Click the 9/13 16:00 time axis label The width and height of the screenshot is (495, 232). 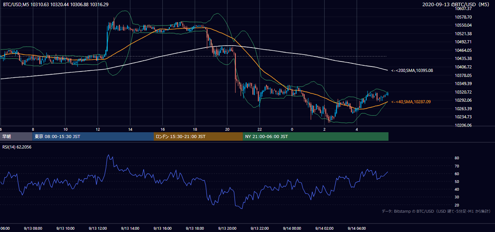(163, 229)
